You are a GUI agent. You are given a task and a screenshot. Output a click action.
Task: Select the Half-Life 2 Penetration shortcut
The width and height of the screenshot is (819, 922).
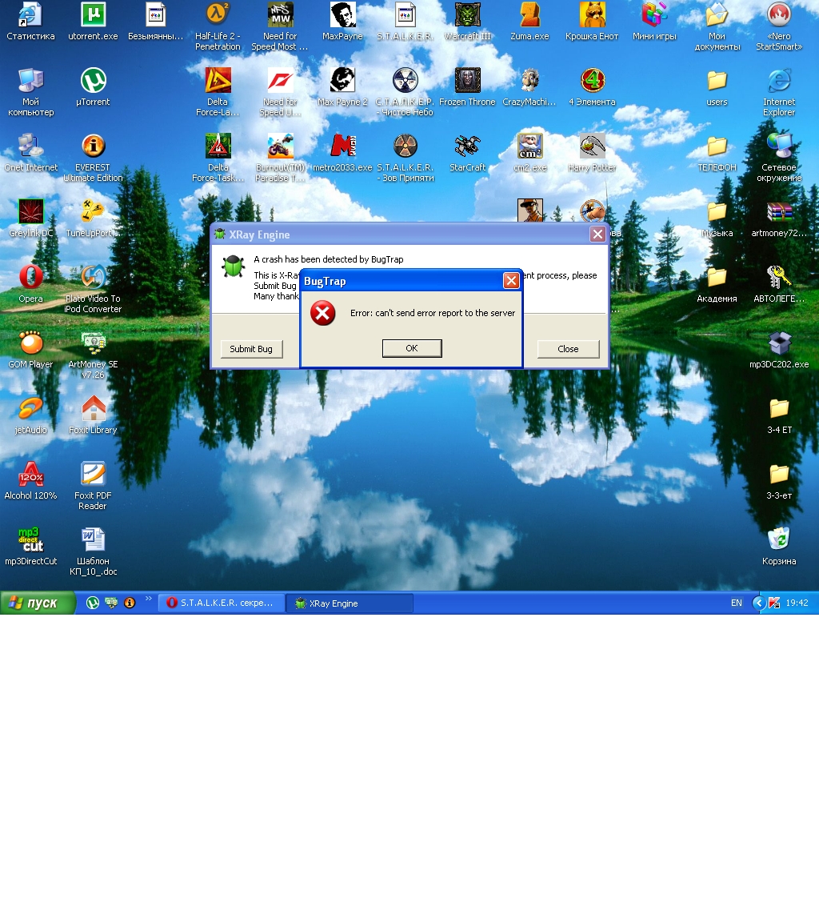pos(218,26)
